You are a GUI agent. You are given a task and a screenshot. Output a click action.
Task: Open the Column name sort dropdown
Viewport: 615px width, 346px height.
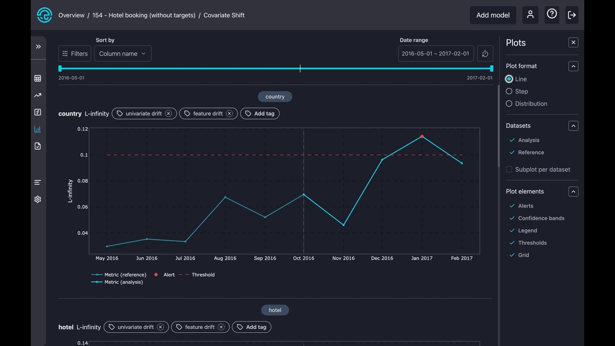[x=122, y=54]
